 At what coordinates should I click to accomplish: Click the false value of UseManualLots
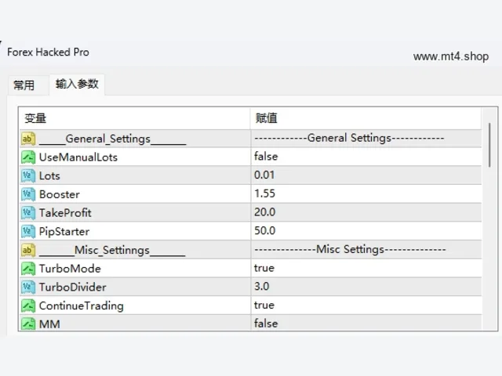(266, 157)
